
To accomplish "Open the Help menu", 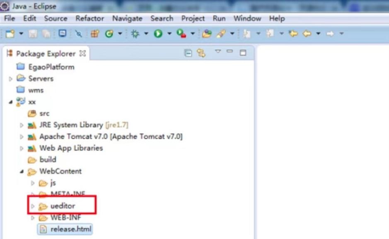I will pyautogui.click(x=277, y=18).
